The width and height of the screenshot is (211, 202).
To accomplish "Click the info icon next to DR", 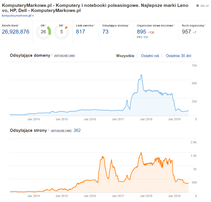I will pyautogui.click(x=64, y=25).
